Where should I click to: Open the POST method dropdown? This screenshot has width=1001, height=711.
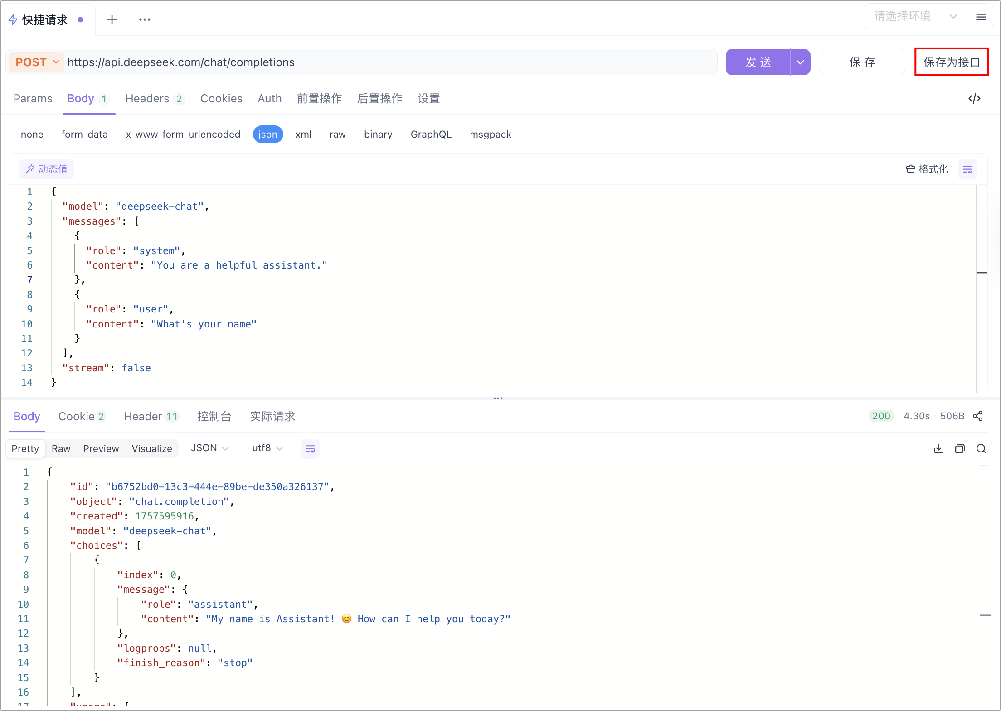pyautogui.click(x=37, y=62)
